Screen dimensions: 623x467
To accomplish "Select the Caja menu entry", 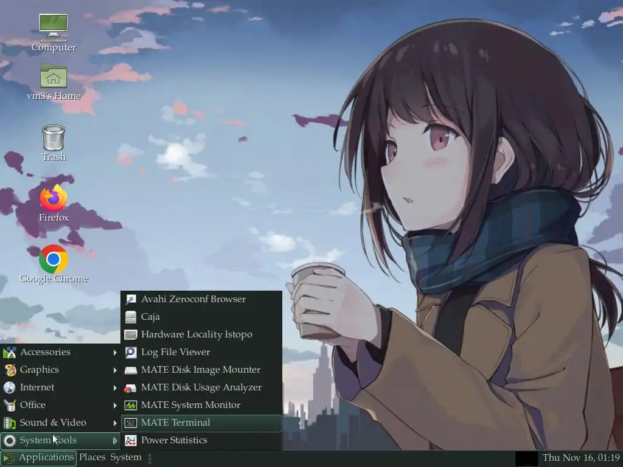I will pos(201,317).
